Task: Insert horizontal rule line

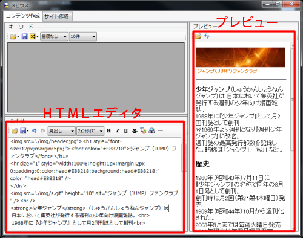Action: point(160,130)
